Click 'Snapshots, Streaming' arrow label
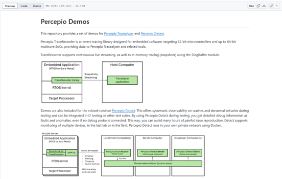The image size is (282, 179). pos(91,76)
